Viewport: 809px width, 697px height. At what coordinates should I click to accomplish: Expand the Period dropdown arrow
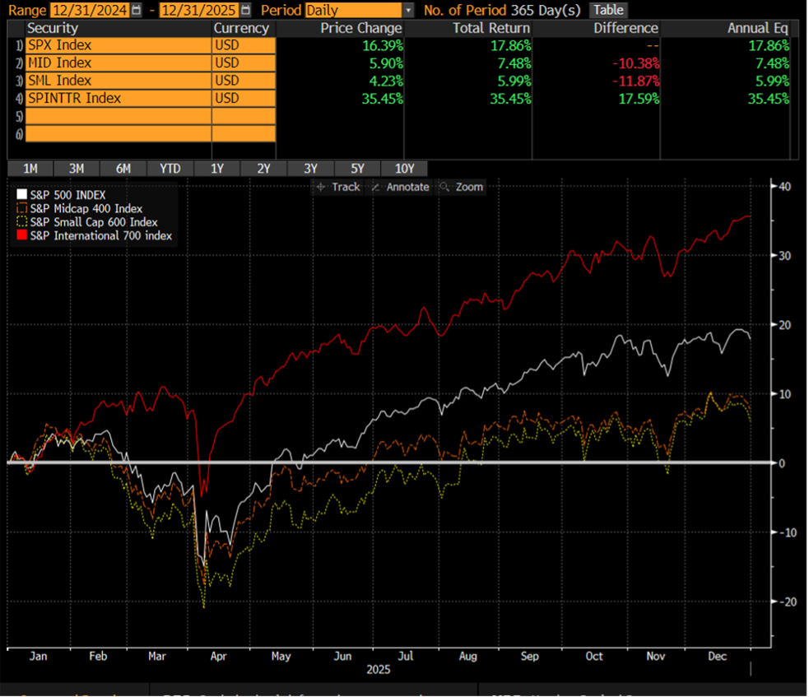click(x=408, y=10)
